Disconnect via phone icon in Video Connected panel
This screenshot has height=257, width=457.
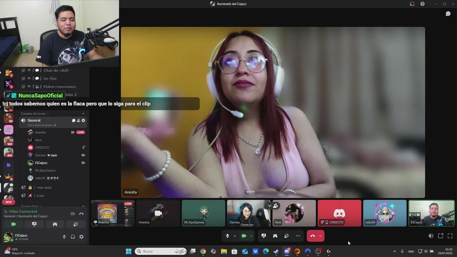pyautogui.click(x=81, y=214)
